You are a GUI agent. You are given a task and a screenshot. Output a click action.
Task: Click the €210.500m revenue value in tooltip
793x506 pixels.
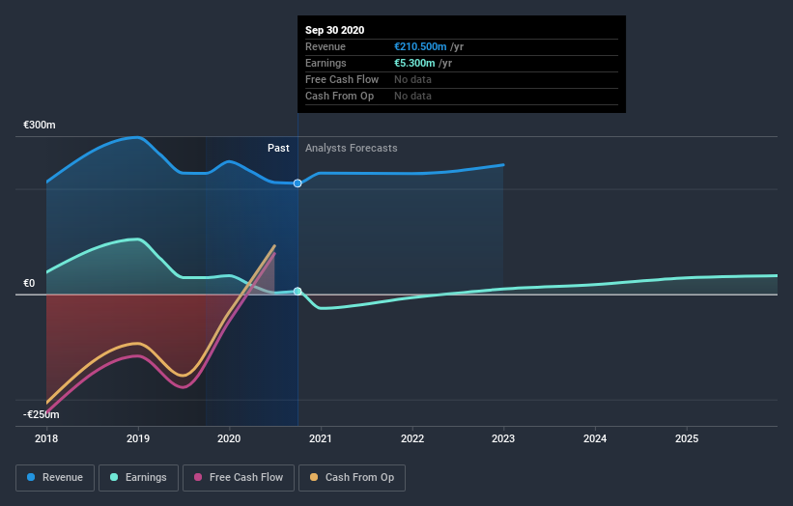(420, 46)
